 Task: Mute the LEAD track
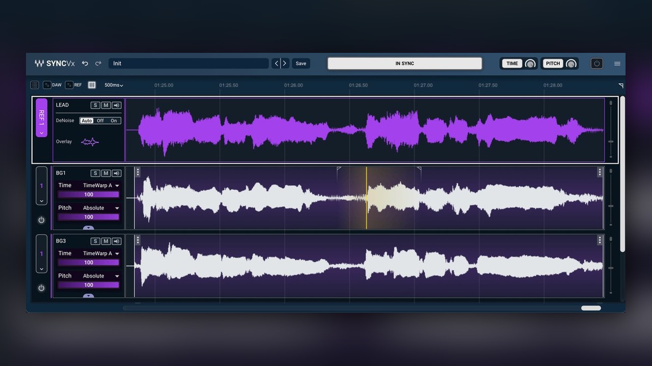pyautogui.click(x=106, y=105)
